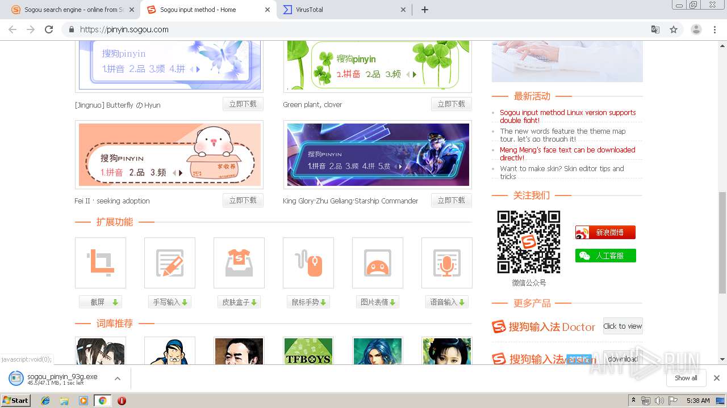
Task: Click the 图片表情 download button
Action: pos(378,302)
